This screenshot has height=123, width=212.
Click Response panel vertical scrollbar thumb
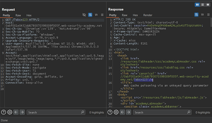(x=211, y=22)
